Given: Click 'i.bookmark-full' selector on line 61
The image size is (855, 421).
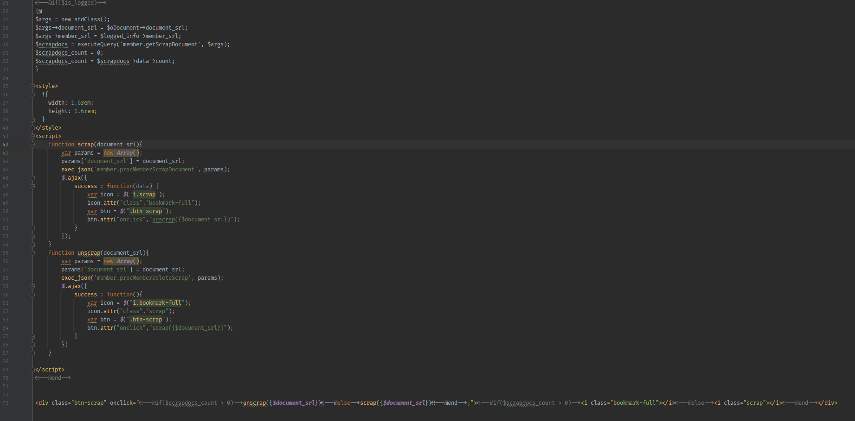Looking at the screenshot, I should click(x=157, y=303).
